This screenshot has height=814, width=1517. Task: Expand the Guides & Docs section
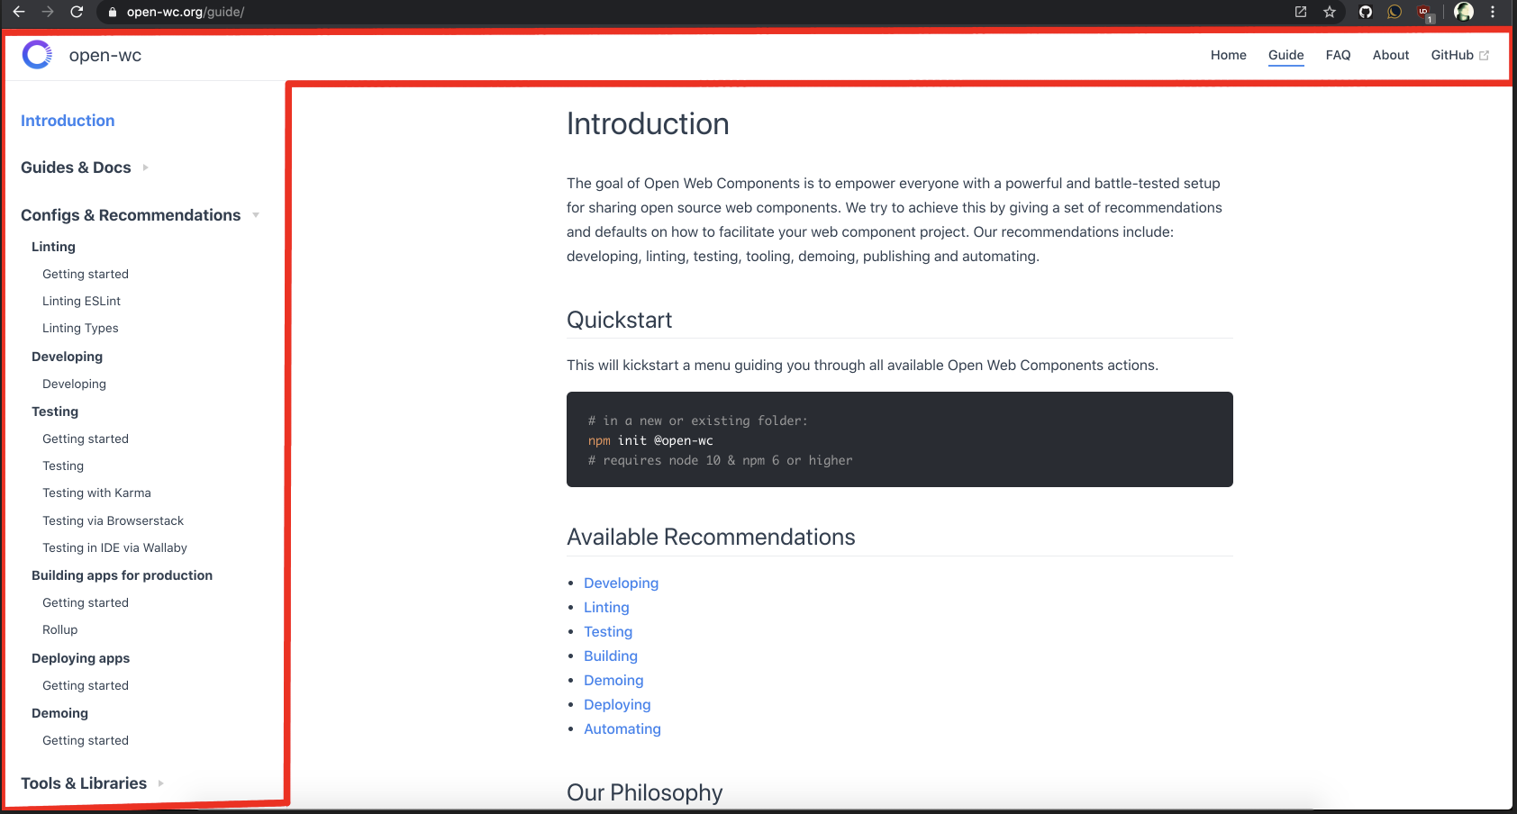tap(147, 167)
